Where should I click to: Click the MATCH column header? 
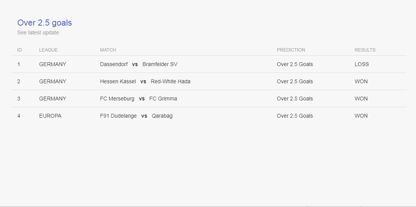(x=108, y=50)
